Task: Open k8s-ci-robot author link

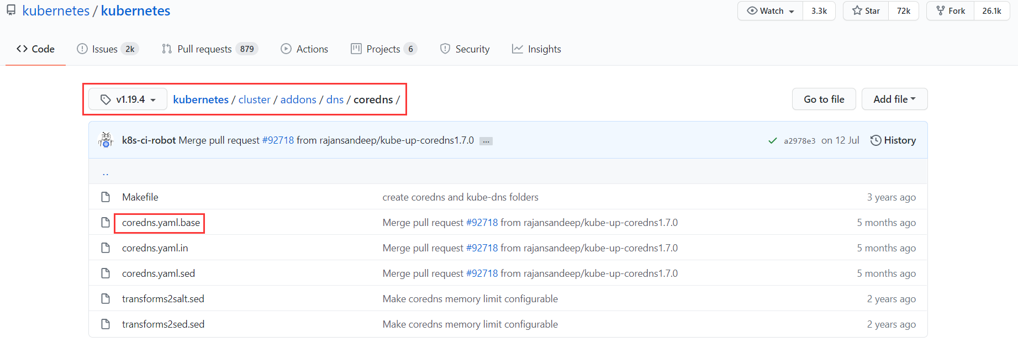Action: pos(149,140)
